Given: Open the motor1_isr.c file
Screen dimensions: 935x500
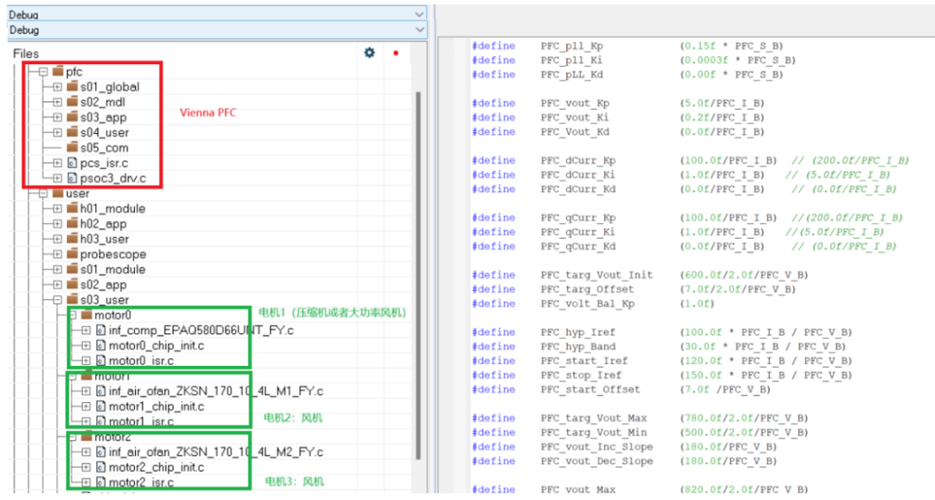Looking at the screenshot, I should pyautogui.click(x=141, y=421).
